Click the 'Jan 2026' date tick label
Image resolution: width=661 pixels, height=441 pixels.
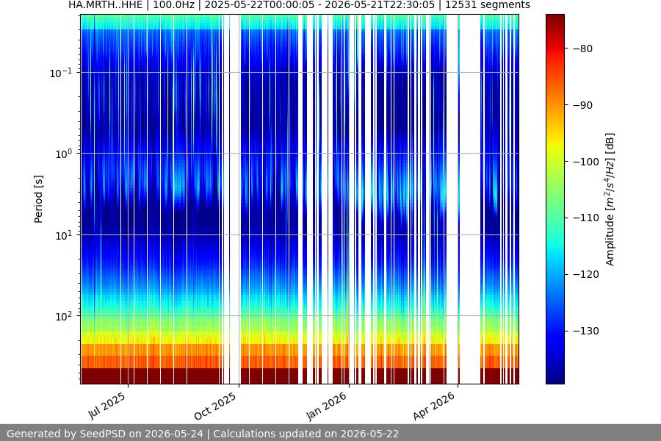pyautogui.click(x=326, y=406)
